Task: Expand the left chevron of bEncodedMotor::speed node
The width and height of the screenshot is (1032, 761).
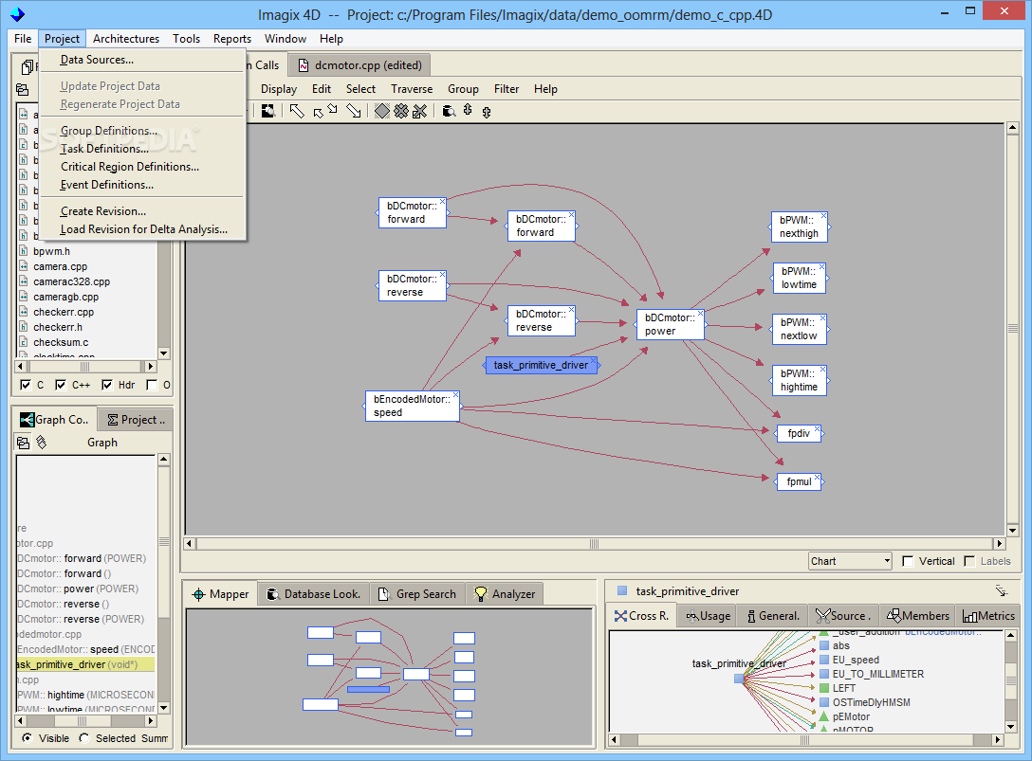Action: click(364, 406)
